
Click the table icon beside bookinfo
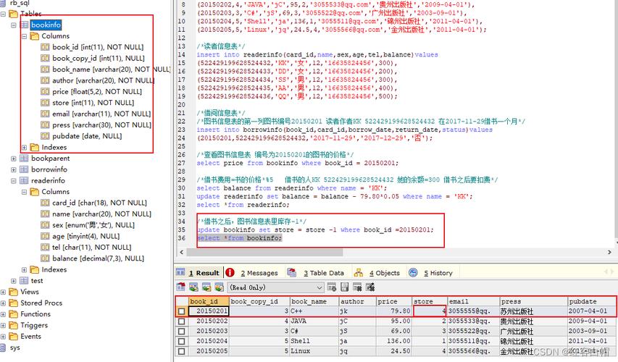coord(25,25)
